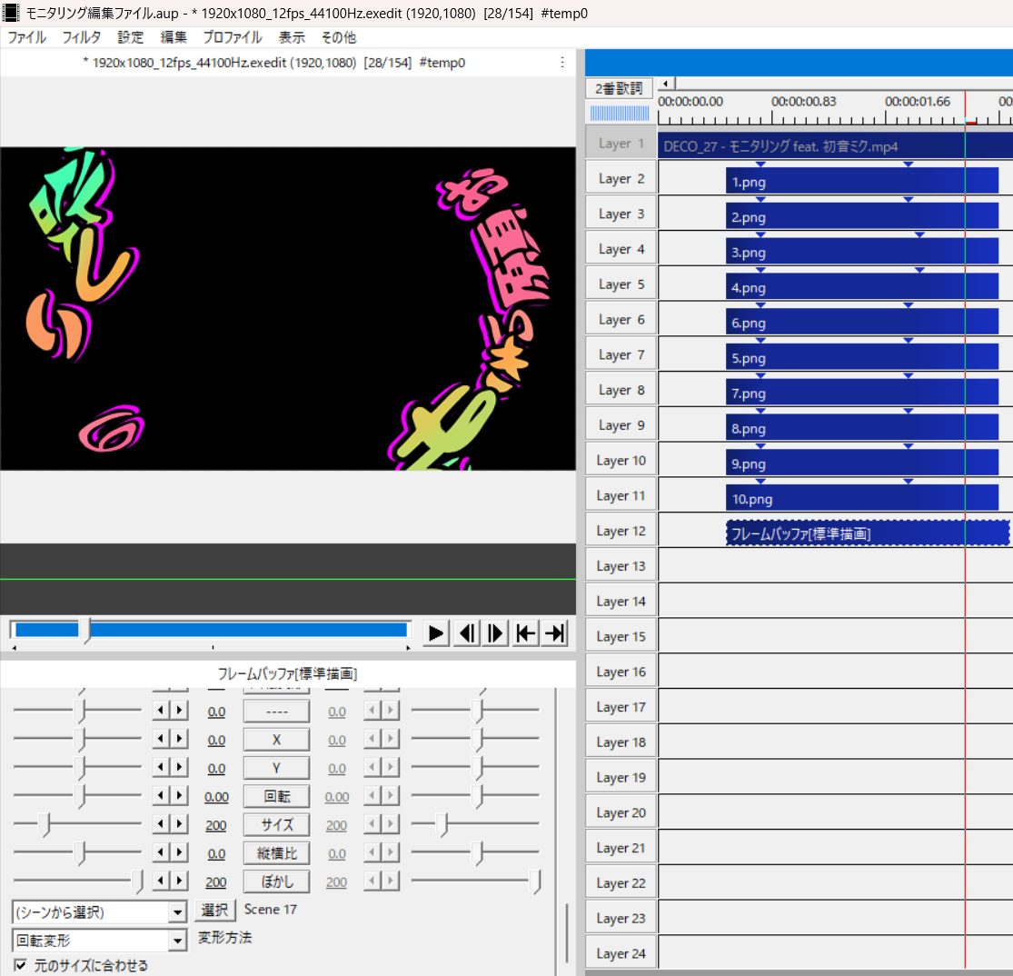Jump to the first frame

click(x=526, y=632)
